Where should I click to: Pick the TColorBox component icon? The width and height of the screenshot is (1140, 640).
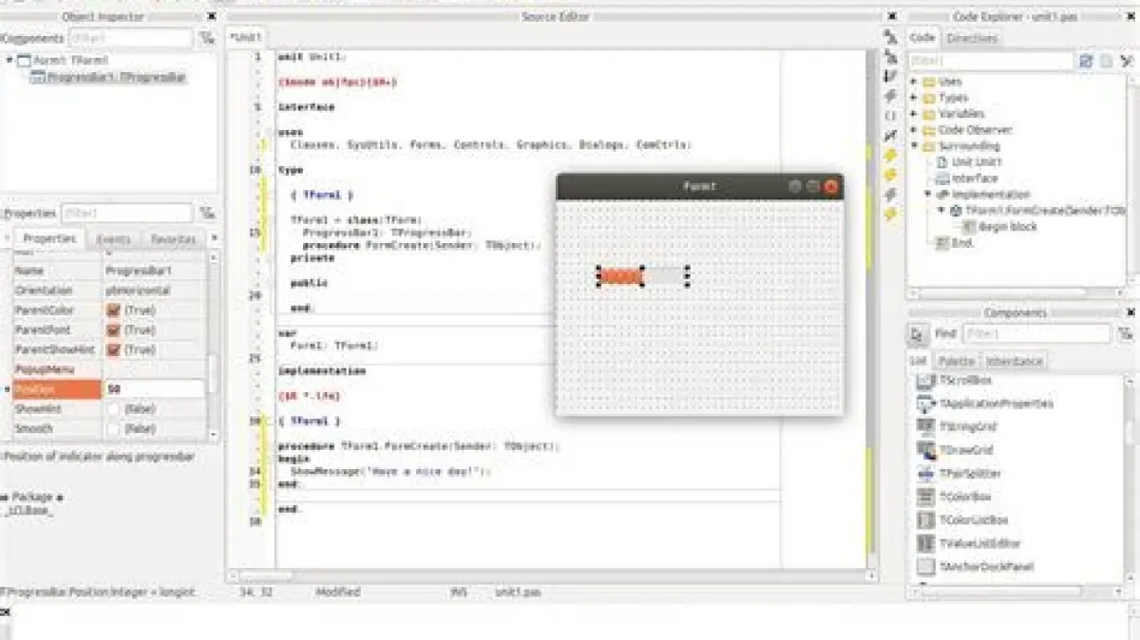point(926,497)
